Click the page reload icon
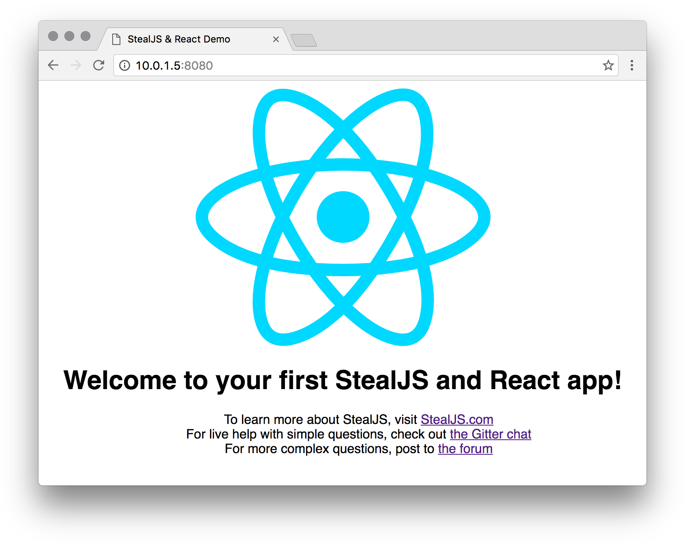 click(x=98, y=65)
